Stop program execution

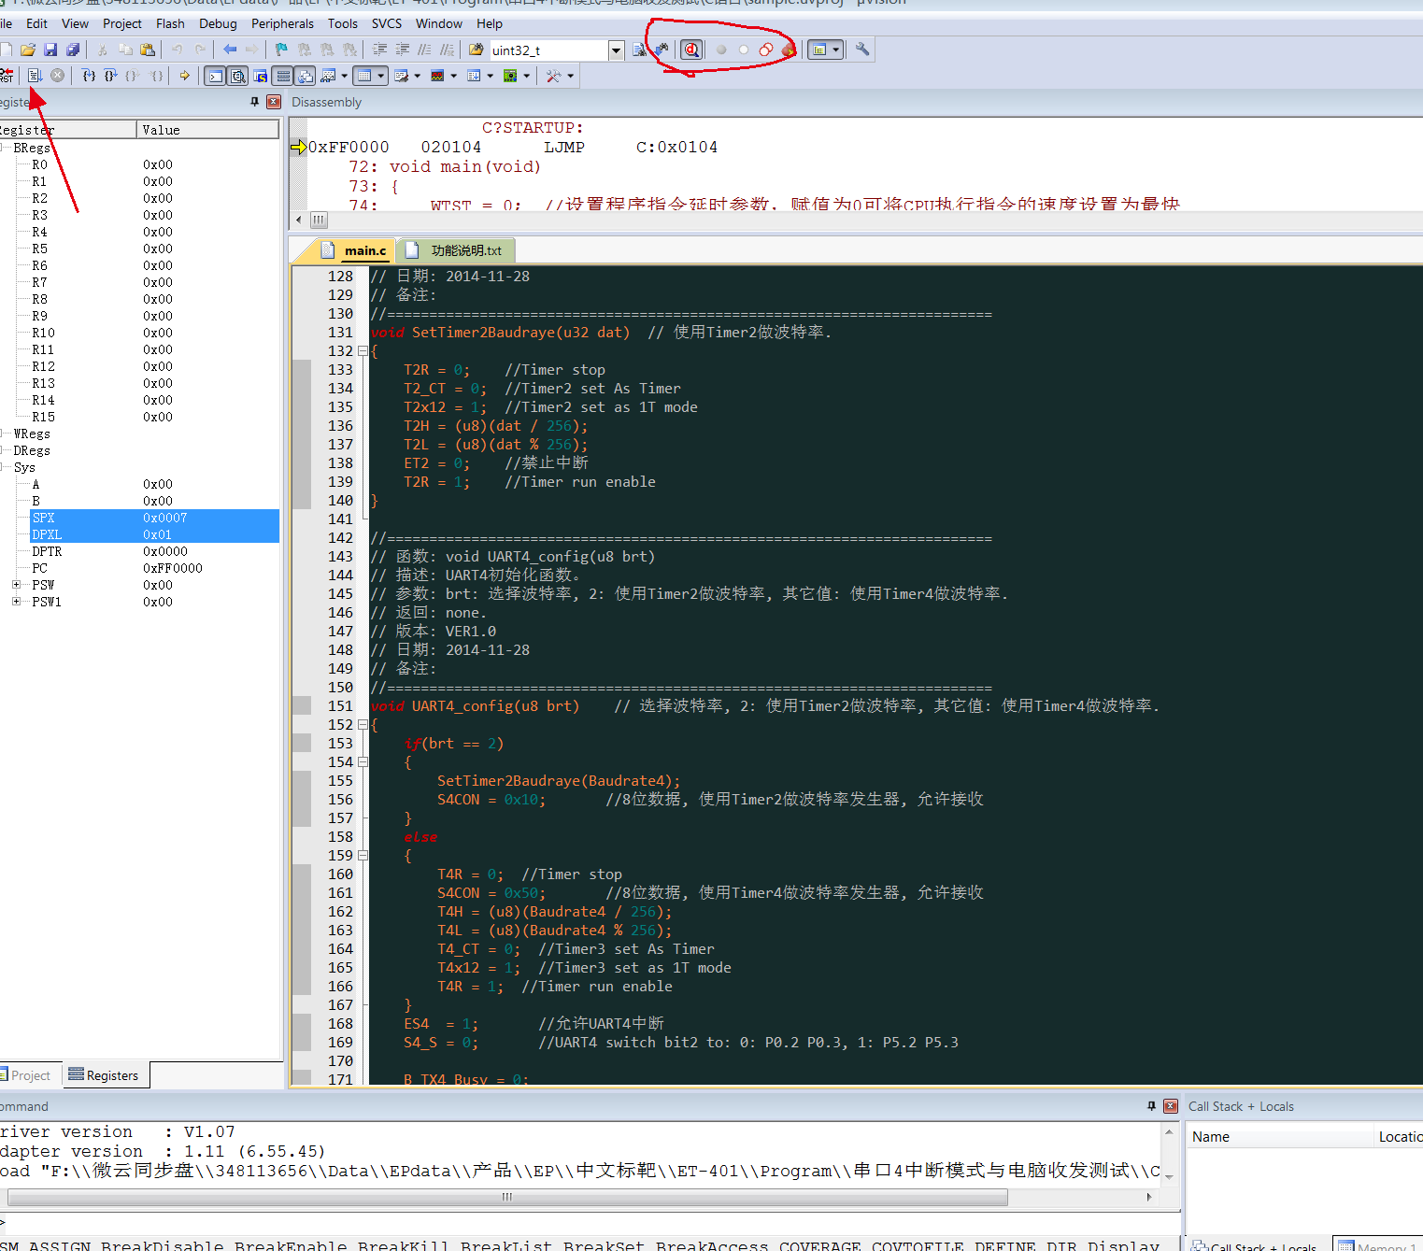[57, 76]
